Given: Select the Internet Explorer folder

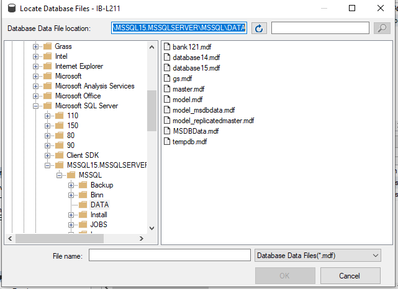Looking at the screenshot, I should 79,66.
